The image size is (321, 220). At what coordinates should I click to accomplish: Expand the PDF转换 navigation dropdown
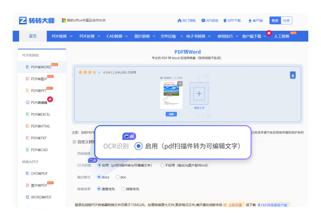pos(61,36)
